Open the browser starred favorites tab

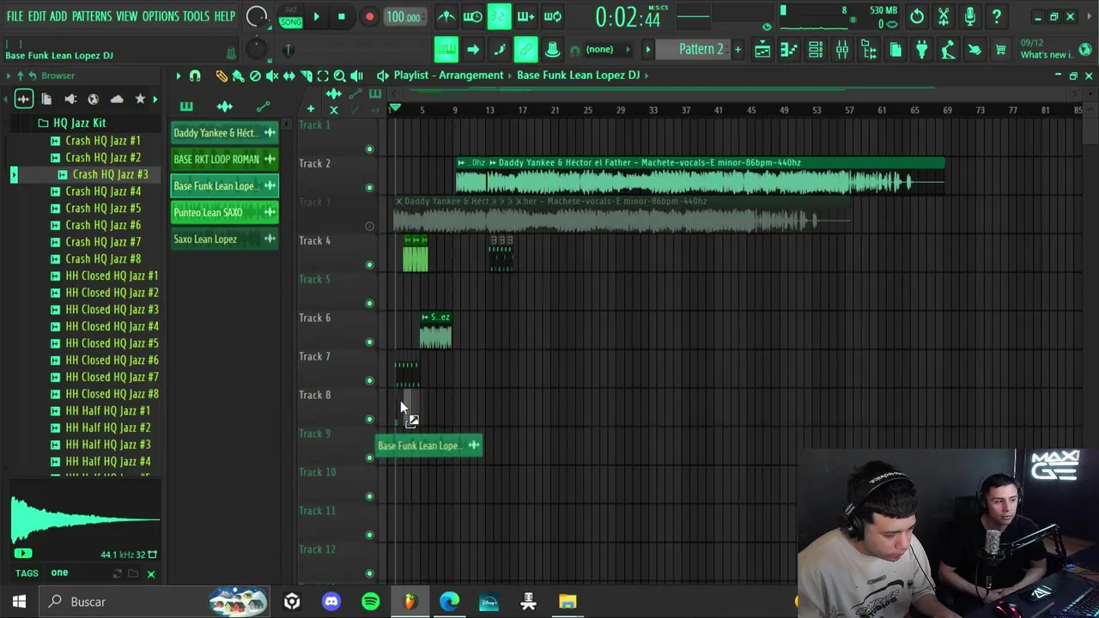coord(140,100)
